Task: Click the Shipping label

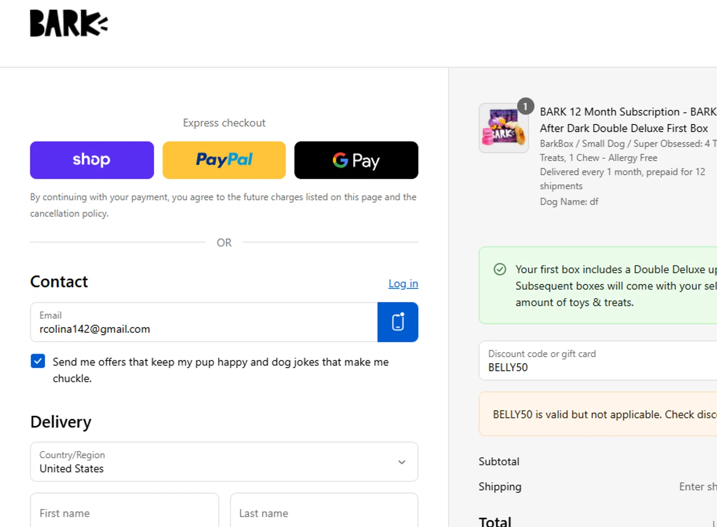Action: [x=500, y=486]
